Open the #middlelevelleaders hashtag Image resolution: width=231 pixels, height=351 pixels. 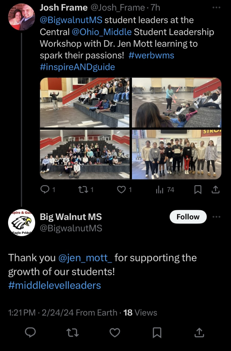55,285
